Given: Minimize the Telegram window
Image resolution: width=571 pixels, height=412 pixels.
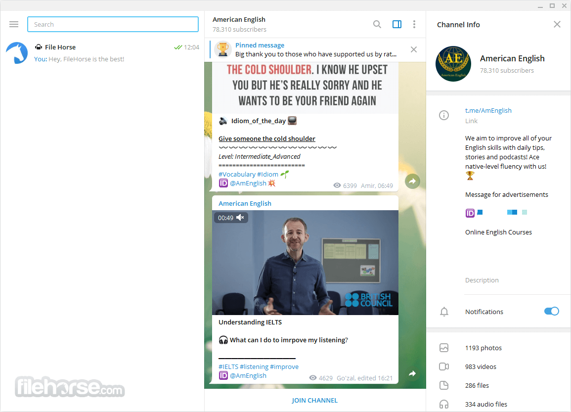Looking at the screenshot, I should click(x=540, y=6).
